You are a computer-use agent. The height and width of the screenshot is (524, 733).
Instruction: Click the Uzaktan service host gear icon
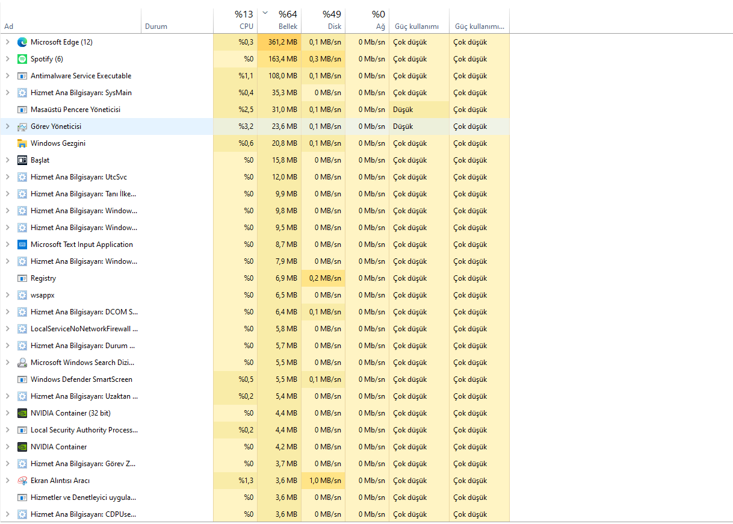tap(22, 396)
